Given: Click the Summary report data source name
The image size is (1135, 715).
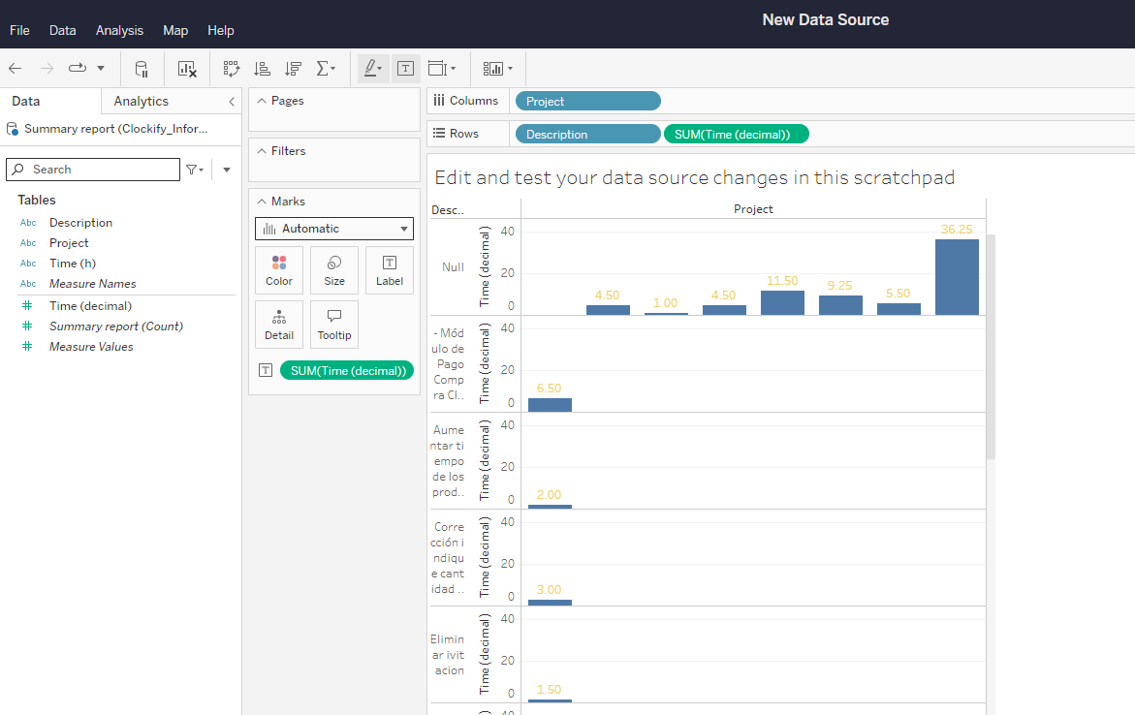Looking at the screenshot, I should [x=121, y=128].
